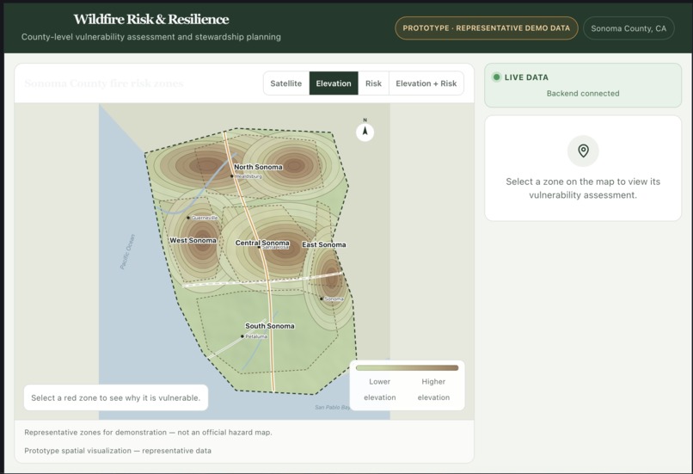Click the north compass arrow icon
Image resolution: width=693 pixels, height=474 pixels.
point(365,132)
